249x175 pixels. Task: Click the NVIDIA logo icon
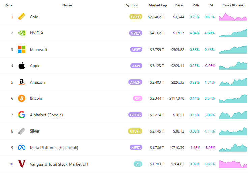[x=22, y=33]
